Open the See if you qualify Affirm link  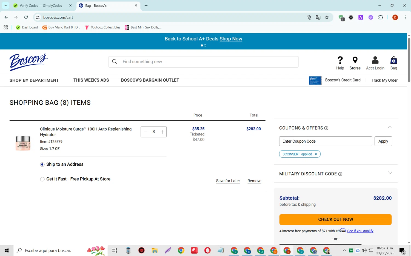click(x=360, y=231)
